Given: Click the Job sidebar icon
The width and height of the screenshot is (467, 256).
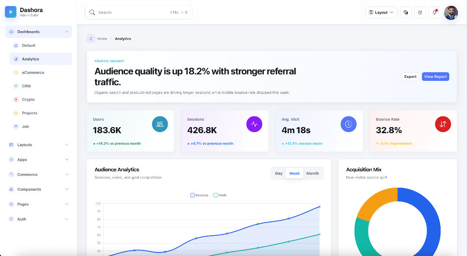Looking at the screenshot, I should (16, 126).
